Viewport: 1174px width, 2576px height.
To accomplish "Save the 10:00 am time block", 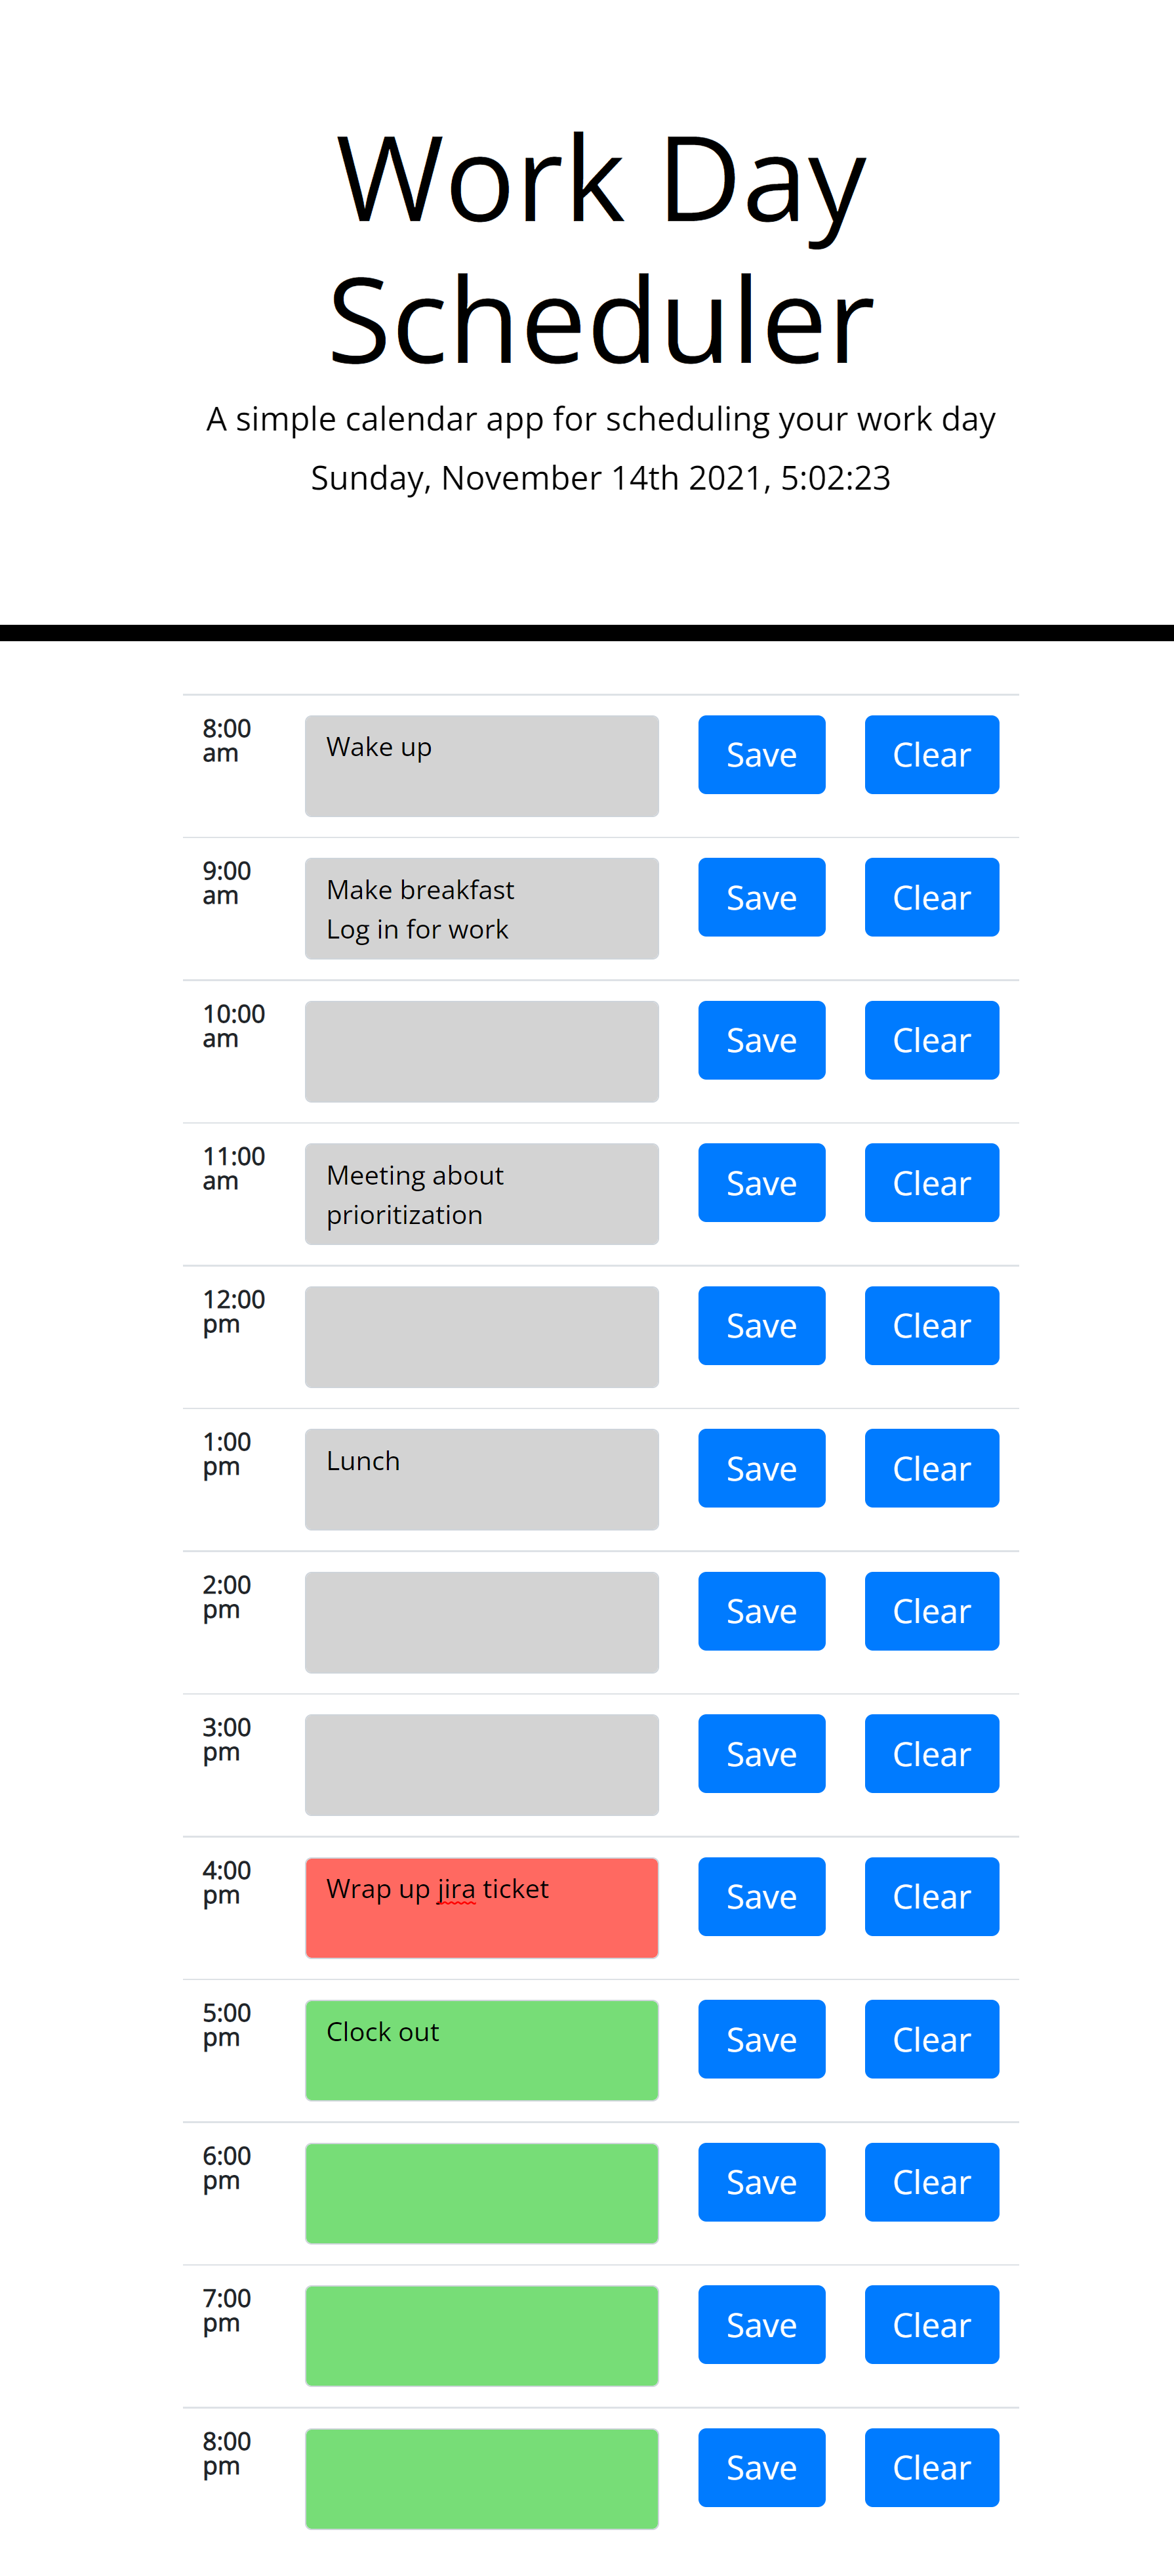I will [x=760, y=1040].
